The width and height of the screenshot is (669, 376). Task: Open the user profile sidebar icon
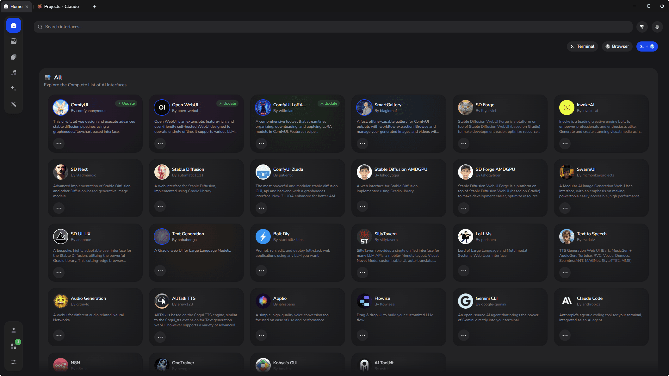tap(14, 330)
